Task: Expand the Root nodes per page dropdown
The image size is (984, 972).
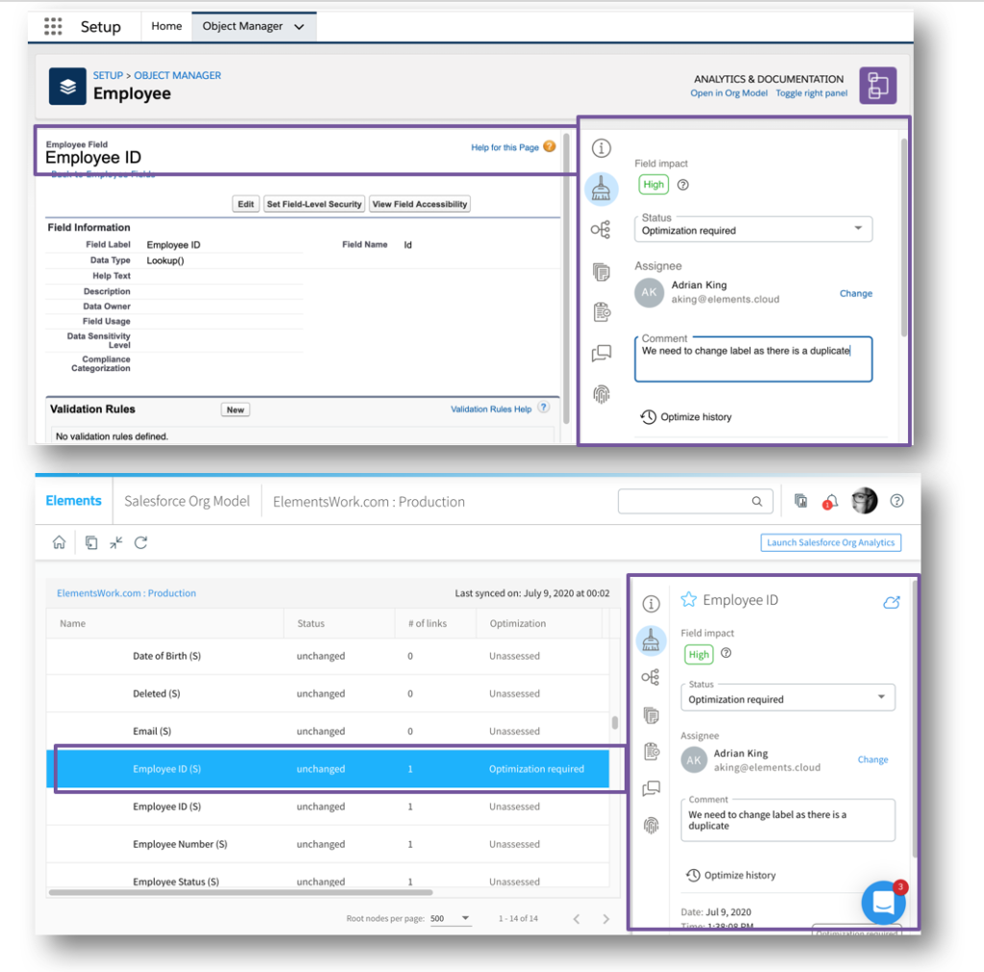Action: [x=450, y=918]
